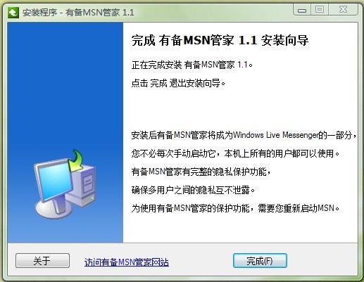
Task: Click the gray computer tower in the illustration
Action: [x=82, y=186]
